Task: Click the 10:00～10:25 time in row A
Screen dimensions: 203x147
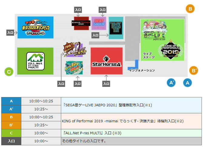Action: 41,101
